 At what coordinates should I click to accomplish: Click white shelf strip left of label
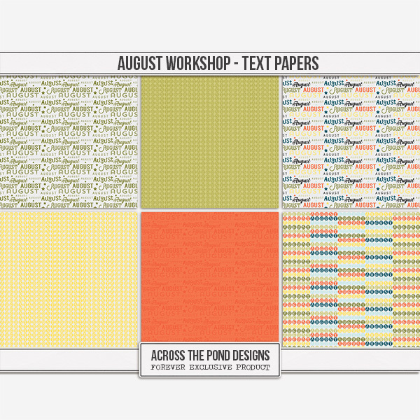pyautogui.click(x=70, y=357)
